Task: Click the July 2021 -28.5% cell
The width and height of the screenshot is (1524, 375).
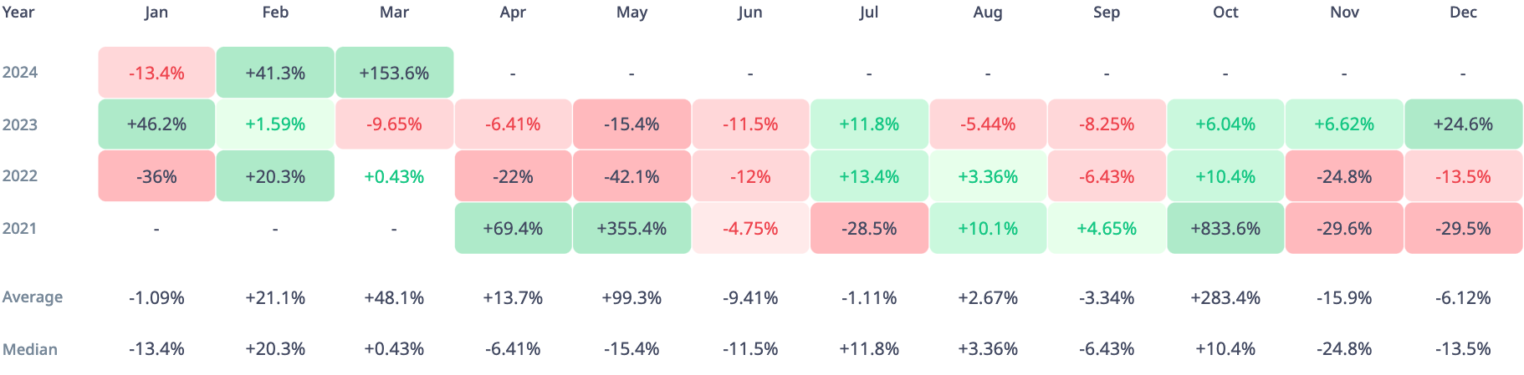Action: point(869,228)
